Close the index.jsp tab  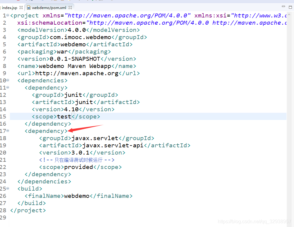(x=21, y=8)
